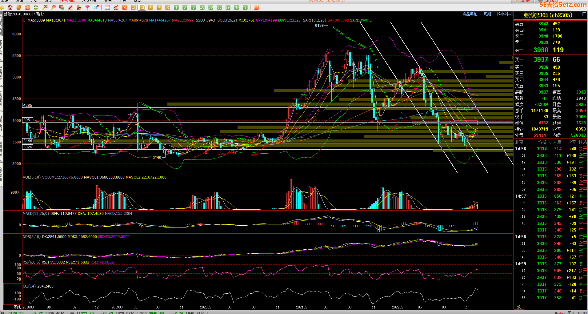Switch to daily 日 period
This screenshot has width=588, height=314.
(x=133, y=7)
